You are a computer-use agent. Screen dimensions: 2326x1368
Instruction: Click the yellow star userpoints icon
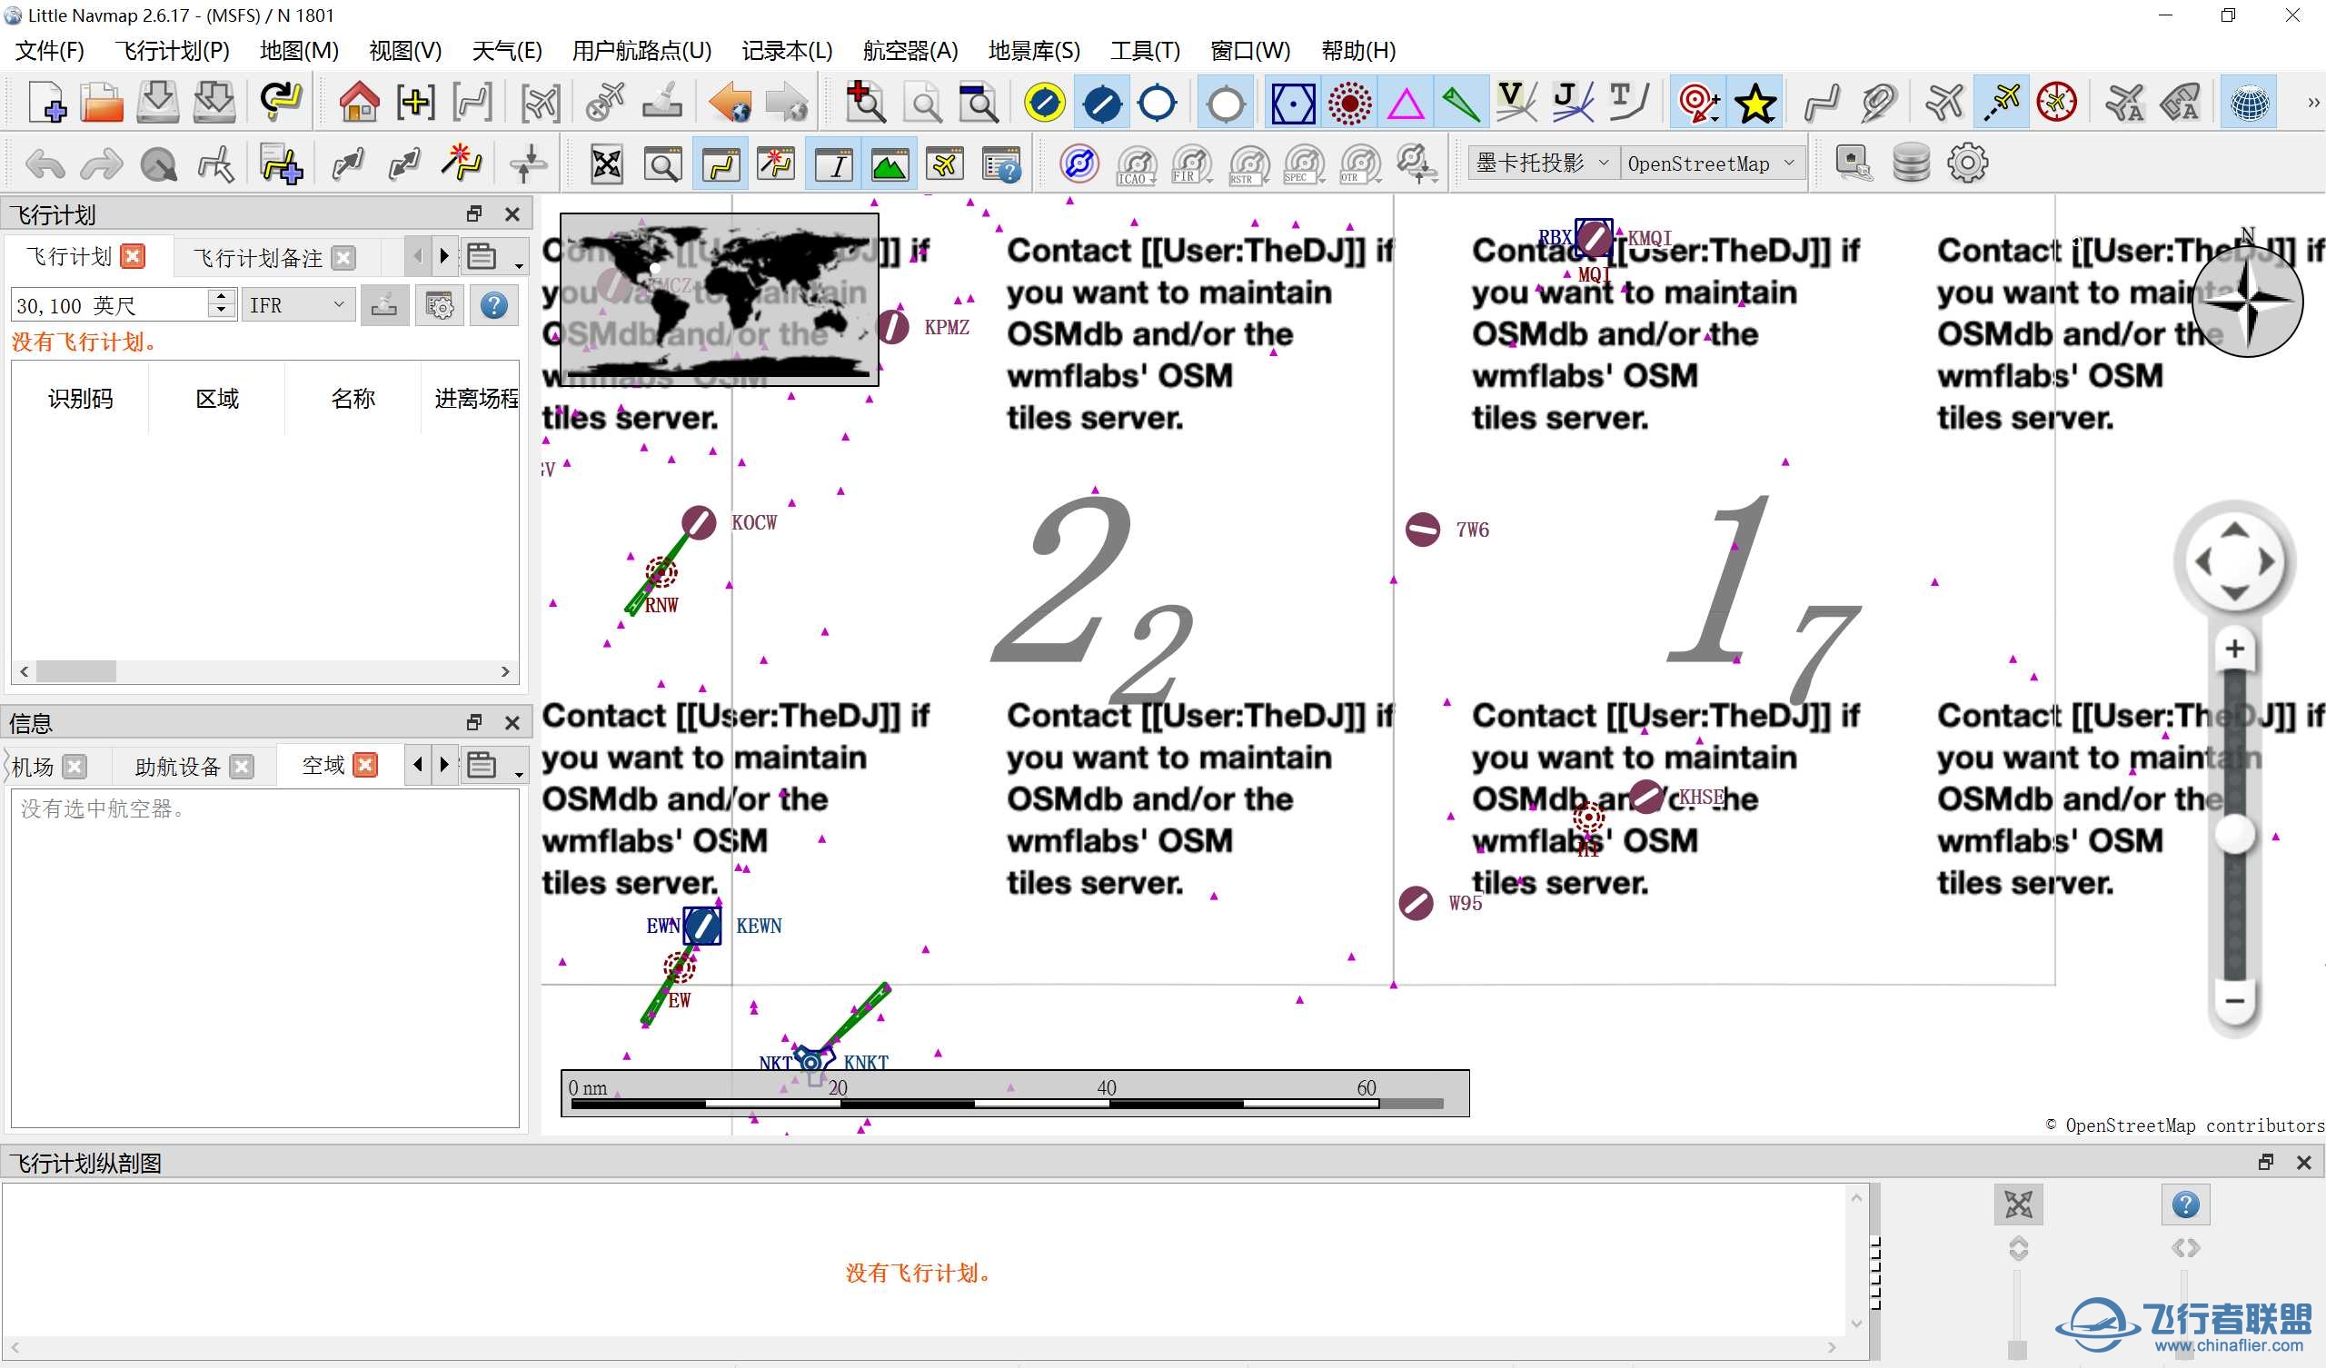click(1754, 102)
